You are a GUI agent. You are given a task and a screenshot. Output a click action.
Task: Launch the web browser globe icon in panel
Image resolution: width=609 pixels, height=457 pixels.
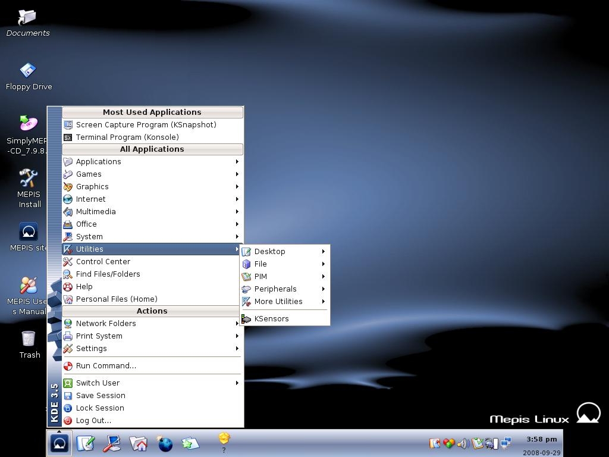coord(165,444)
